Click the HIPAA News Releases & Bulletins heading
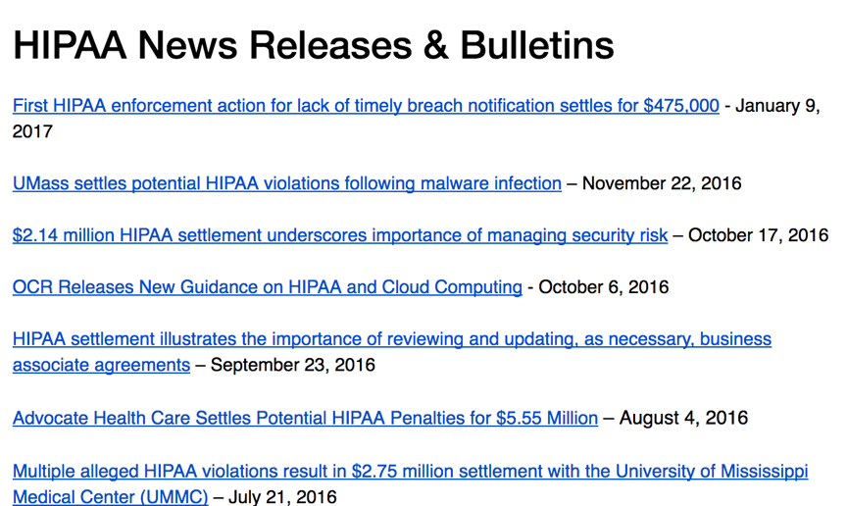This screenshot has width=847, height=506. coord(314,45)
